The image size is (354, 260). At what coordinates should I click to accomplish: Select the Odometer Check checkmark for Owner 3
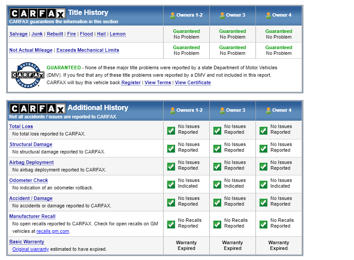coord(217,185)
